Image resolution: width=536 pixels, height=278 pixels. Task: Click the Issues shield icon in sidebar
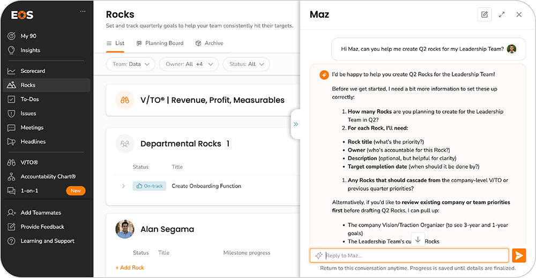[11, 114]
